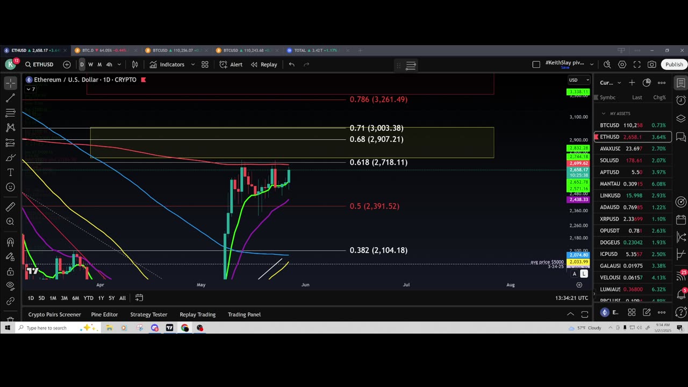
Task: Select the W weekly interval
Action: click(x=90, y=64)
